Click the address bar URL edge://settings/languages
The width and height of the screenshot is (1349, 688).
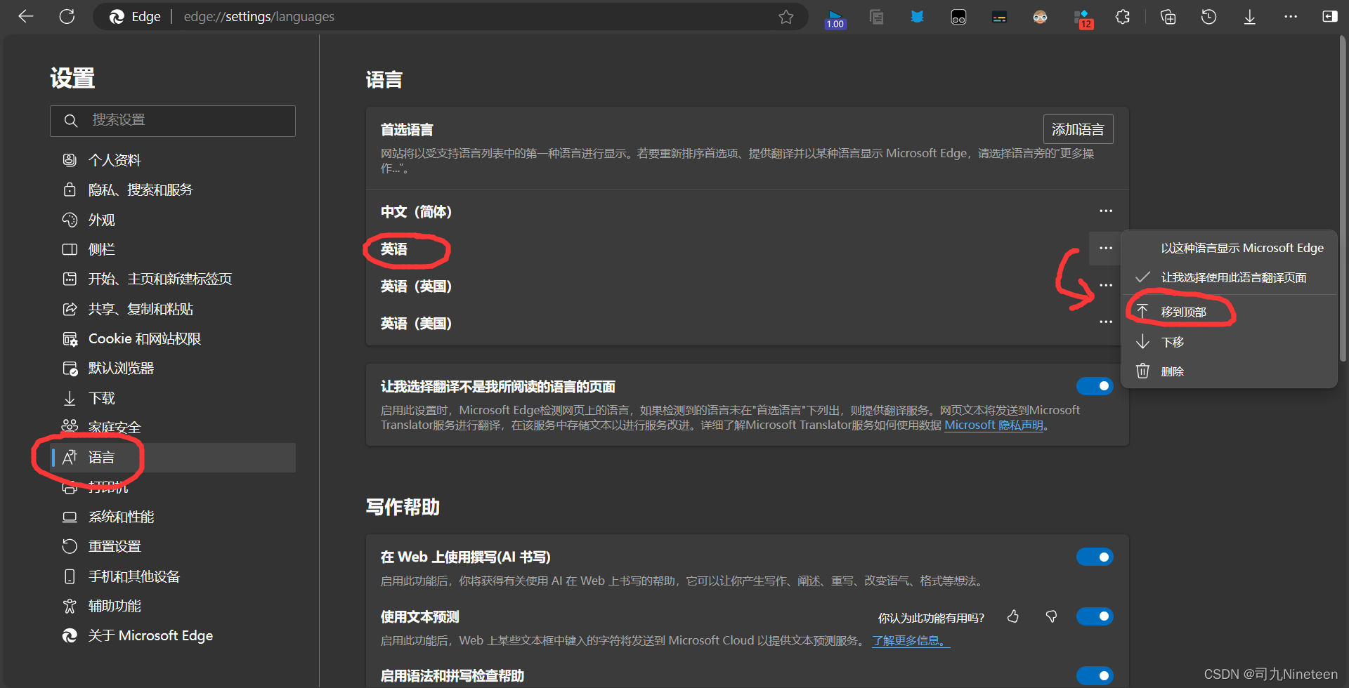coord(259,17)
